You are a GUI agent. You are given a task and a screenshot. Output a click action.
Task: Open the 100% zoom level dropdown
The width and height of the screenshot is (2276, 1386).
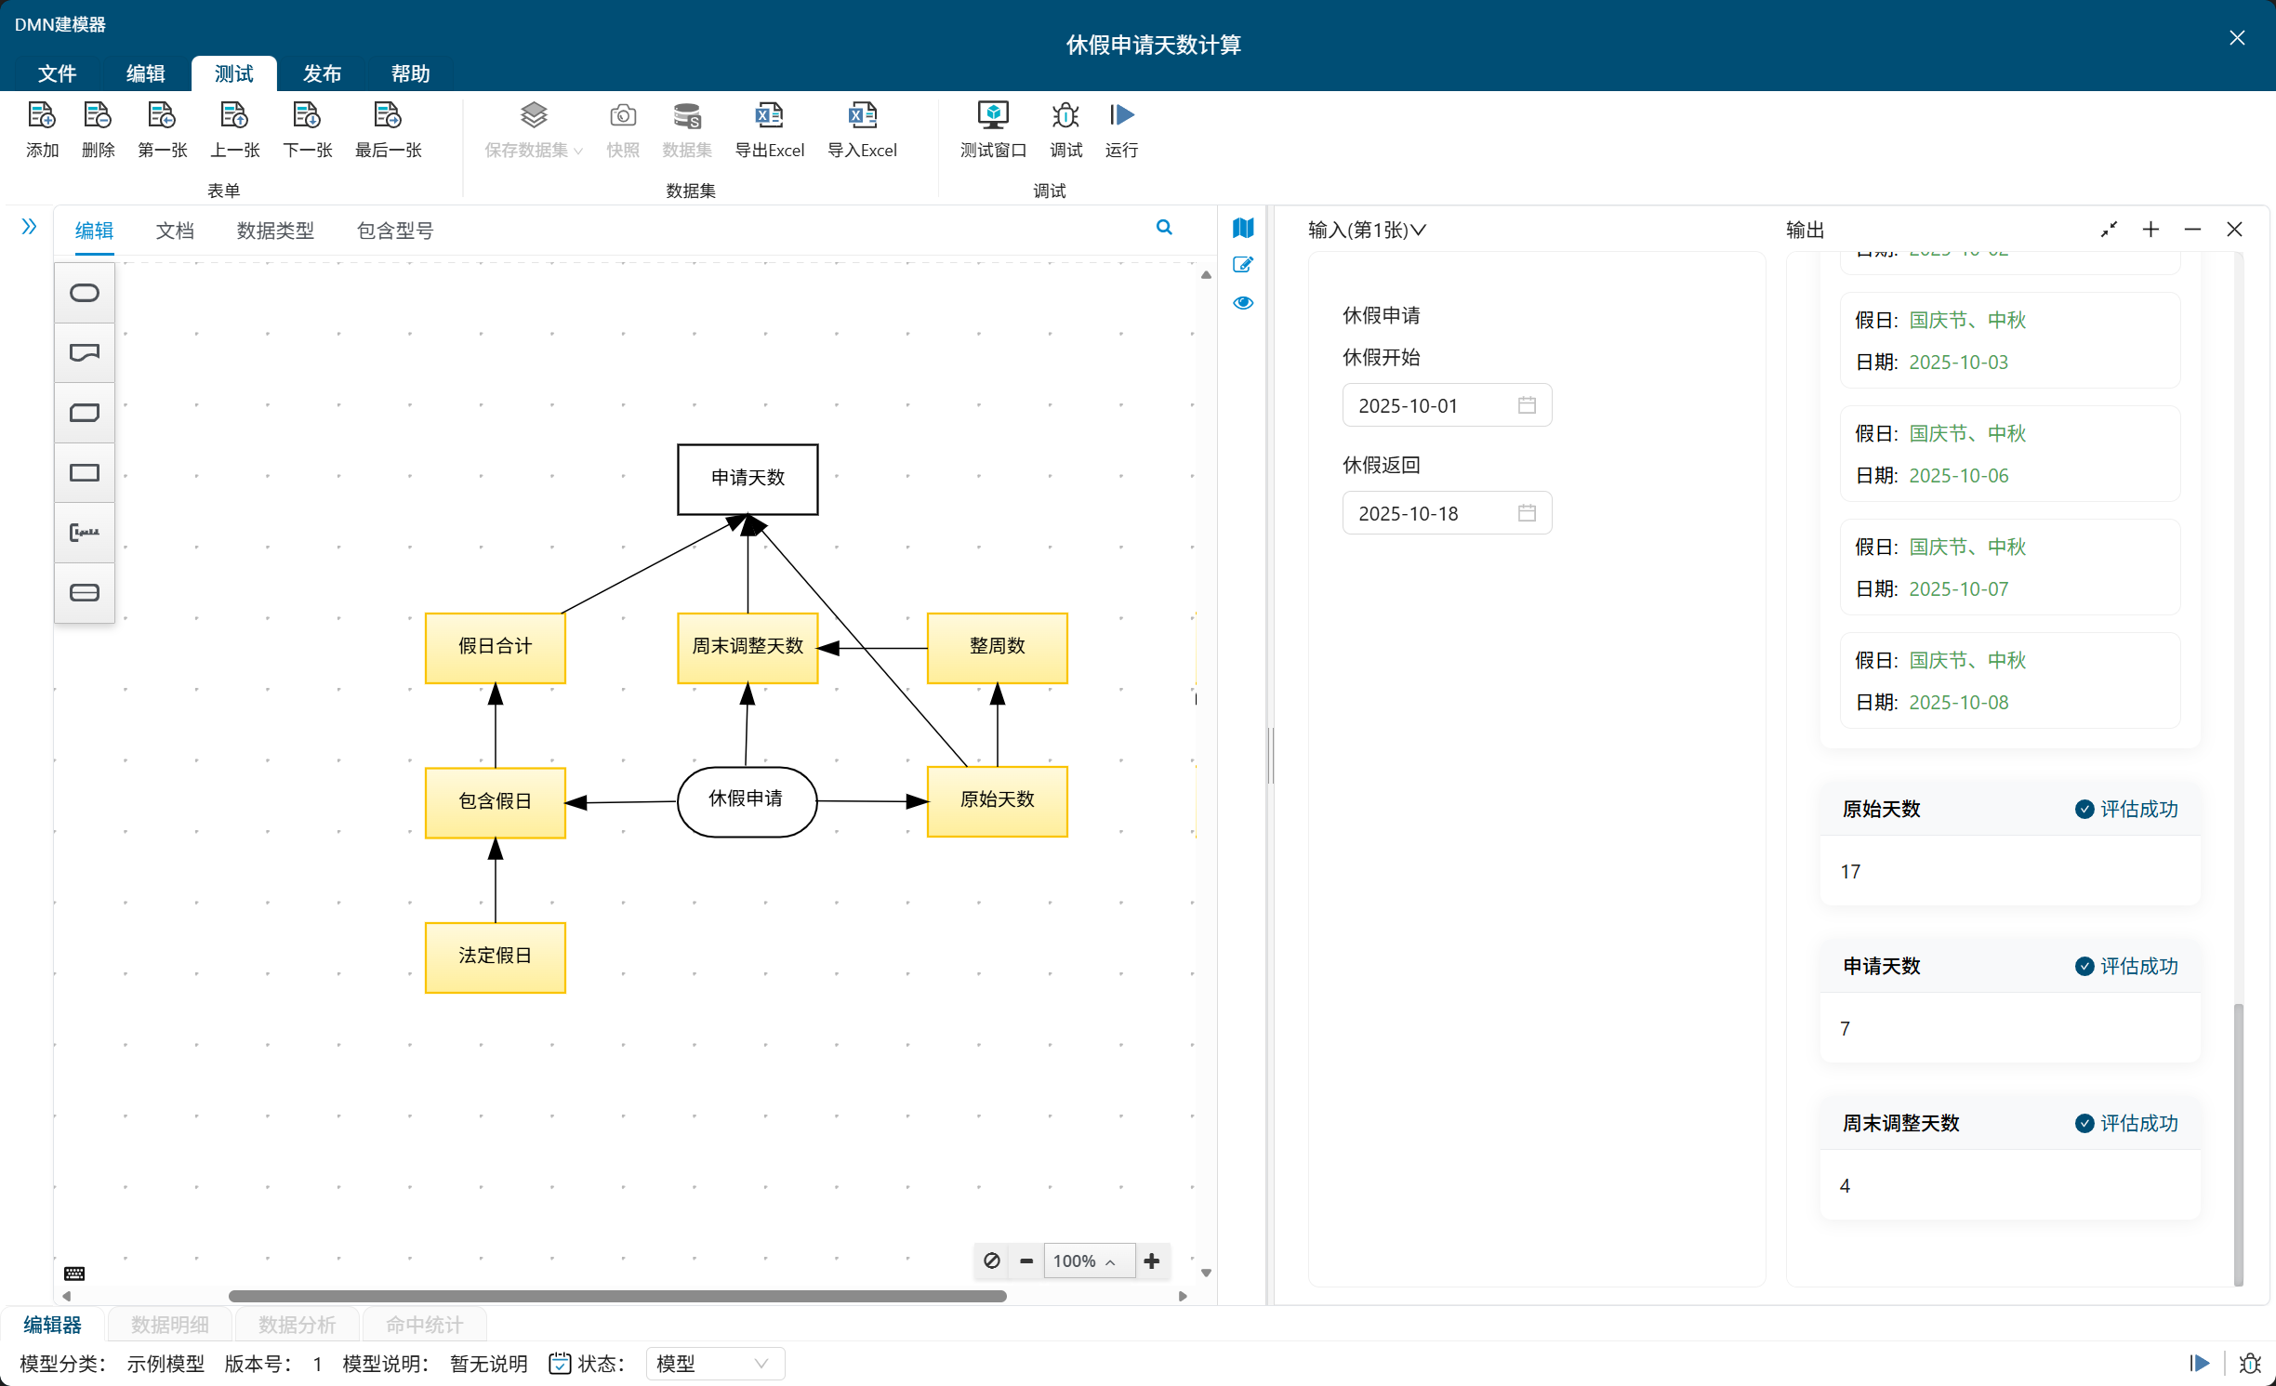tap(1088, 1261)
